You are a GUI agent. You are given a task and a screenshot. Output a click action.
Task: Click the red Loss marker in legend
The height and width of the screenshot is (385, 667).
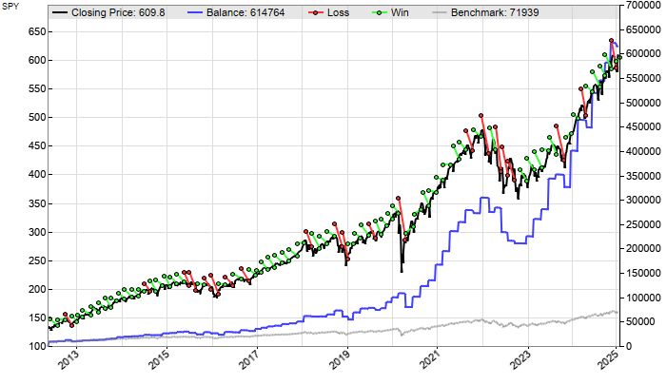click(315, 14)
